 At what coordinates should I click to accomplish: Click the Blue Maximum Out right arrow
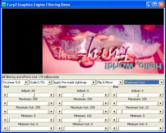coord(161,112)
